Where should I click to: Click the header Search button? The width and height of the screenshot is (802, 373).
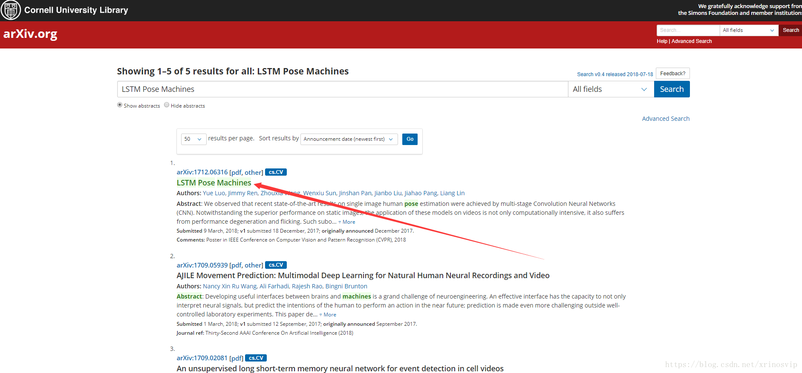coord(790,30)
